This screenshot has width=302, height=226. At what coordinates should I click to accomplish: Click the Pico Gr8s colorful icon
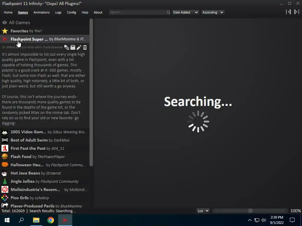[5, 198]
